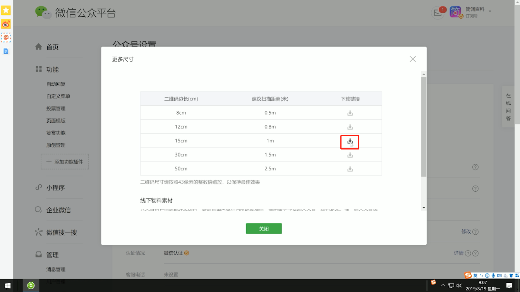Click the 2.5m distance cell
Image resolution: width=520 pixels, height=292 pixels.
[270, 168]
